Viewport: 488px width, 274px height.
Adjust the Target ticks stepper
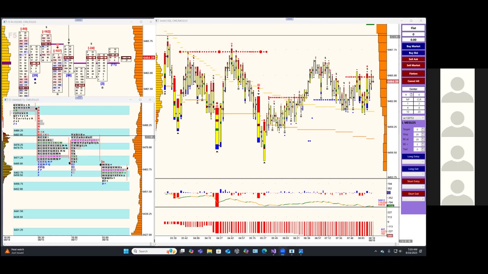[x=423, y=129]
